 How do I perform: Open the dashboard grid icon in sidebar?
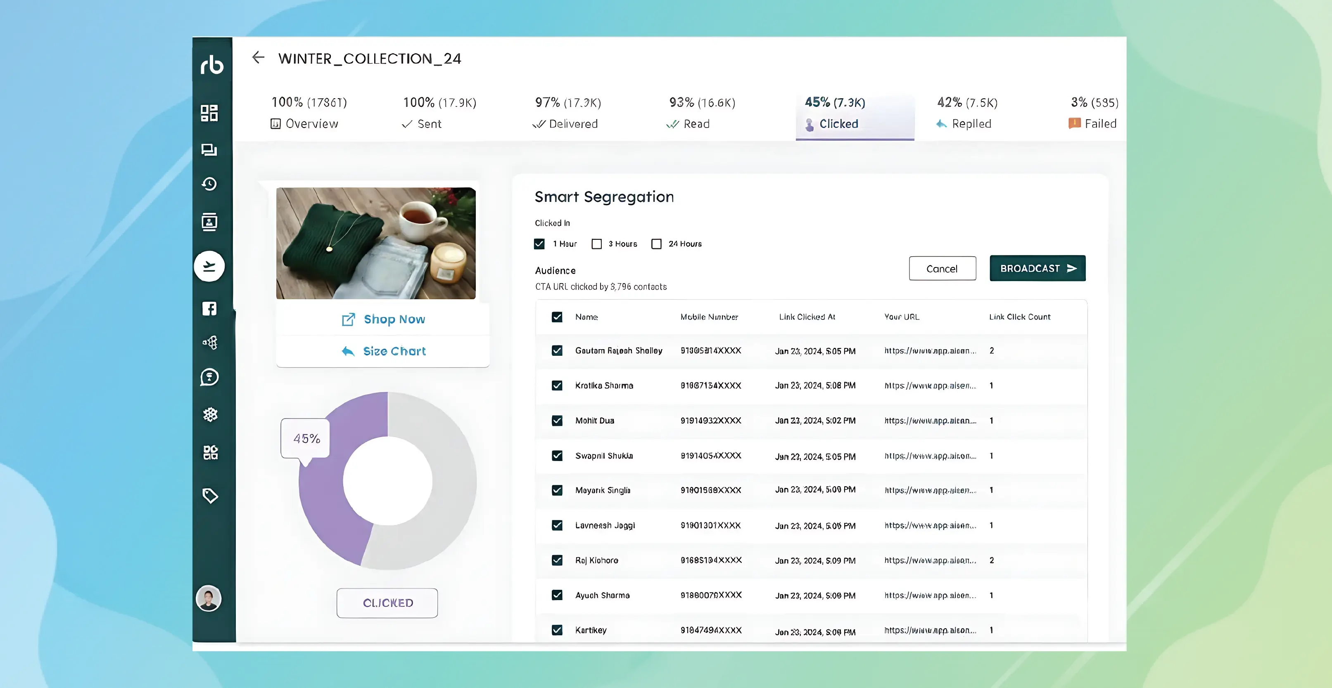pos(209,113)
